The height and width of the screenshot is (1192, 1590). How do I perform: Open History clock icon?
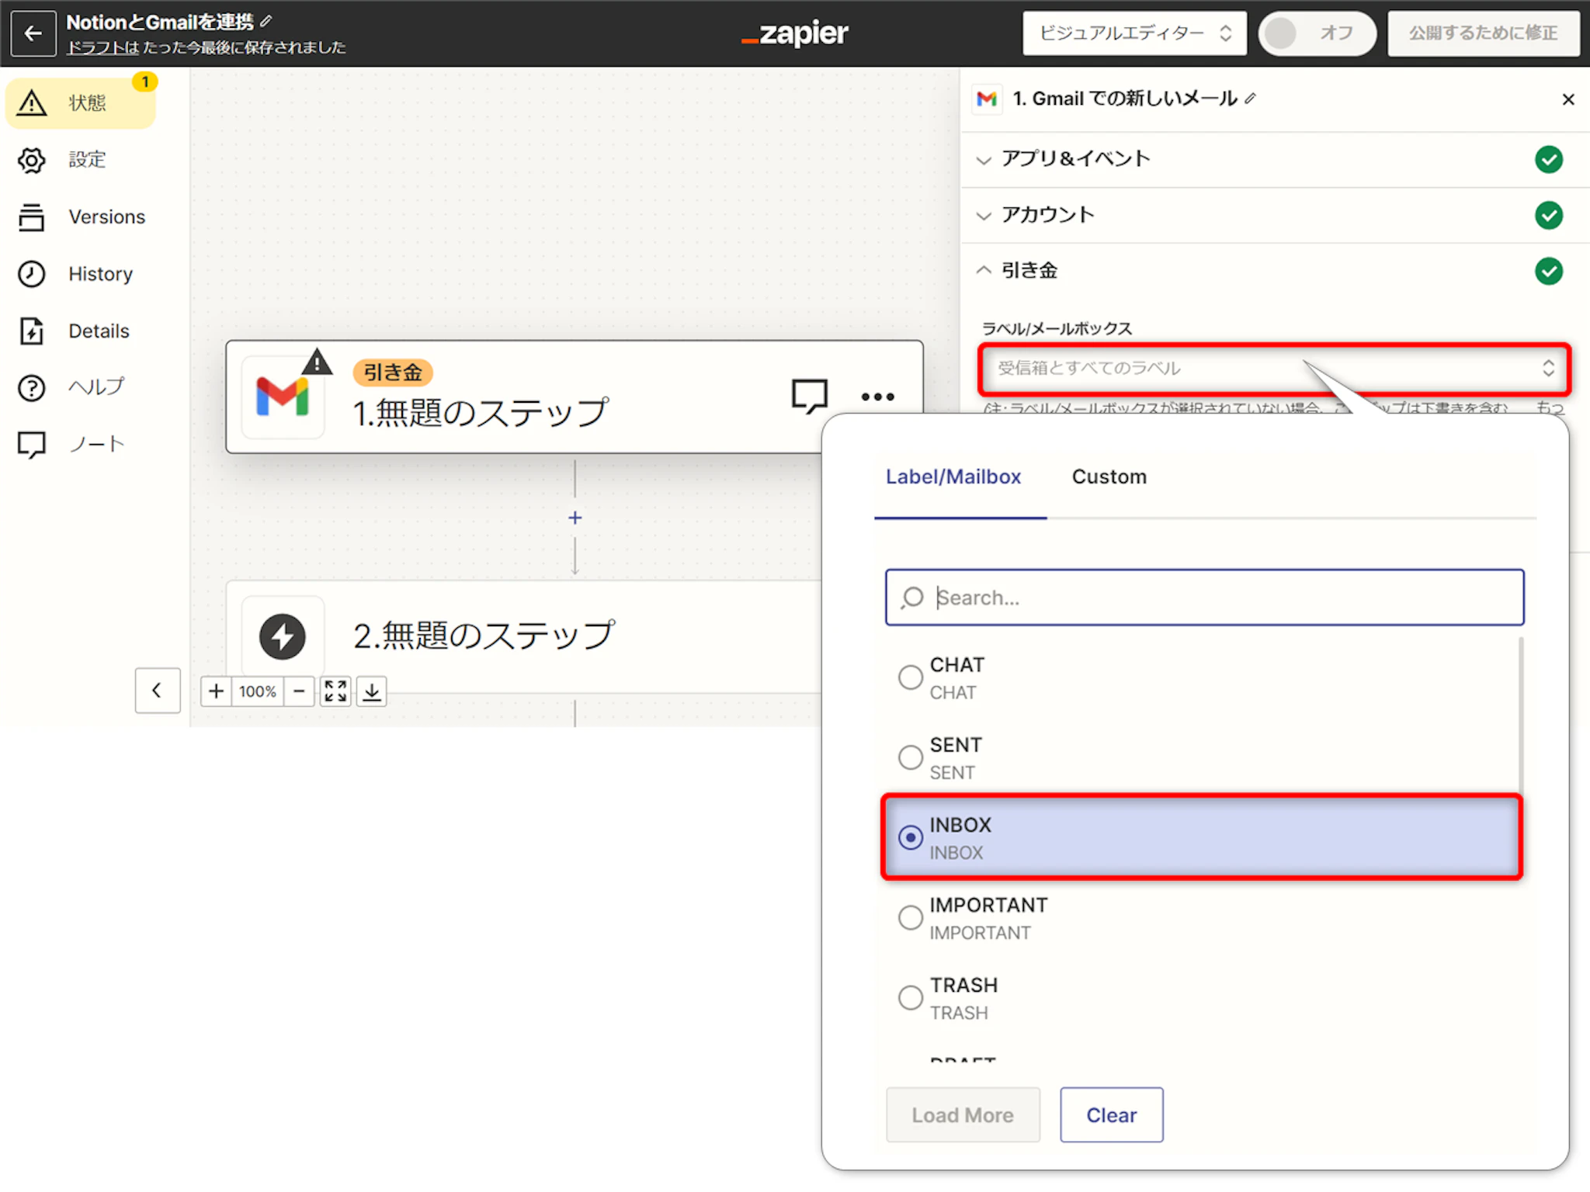(x=32, y=274)
